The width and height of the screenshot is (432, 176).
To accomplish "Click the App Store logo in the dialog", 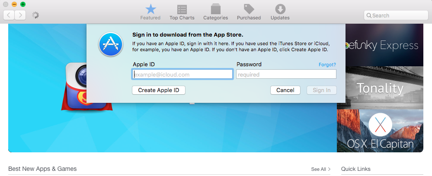I will tap(111, 44).
